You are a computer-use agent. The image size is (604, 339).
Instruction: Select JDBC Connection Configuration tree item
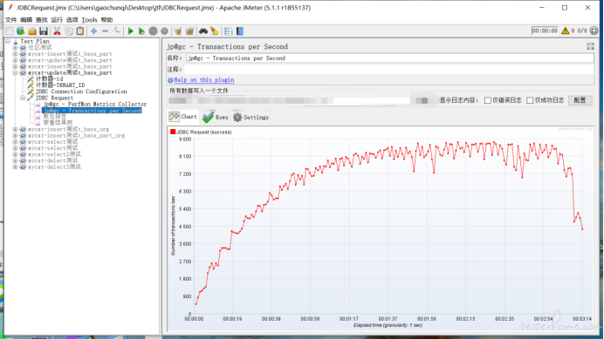tap(81, 92)
